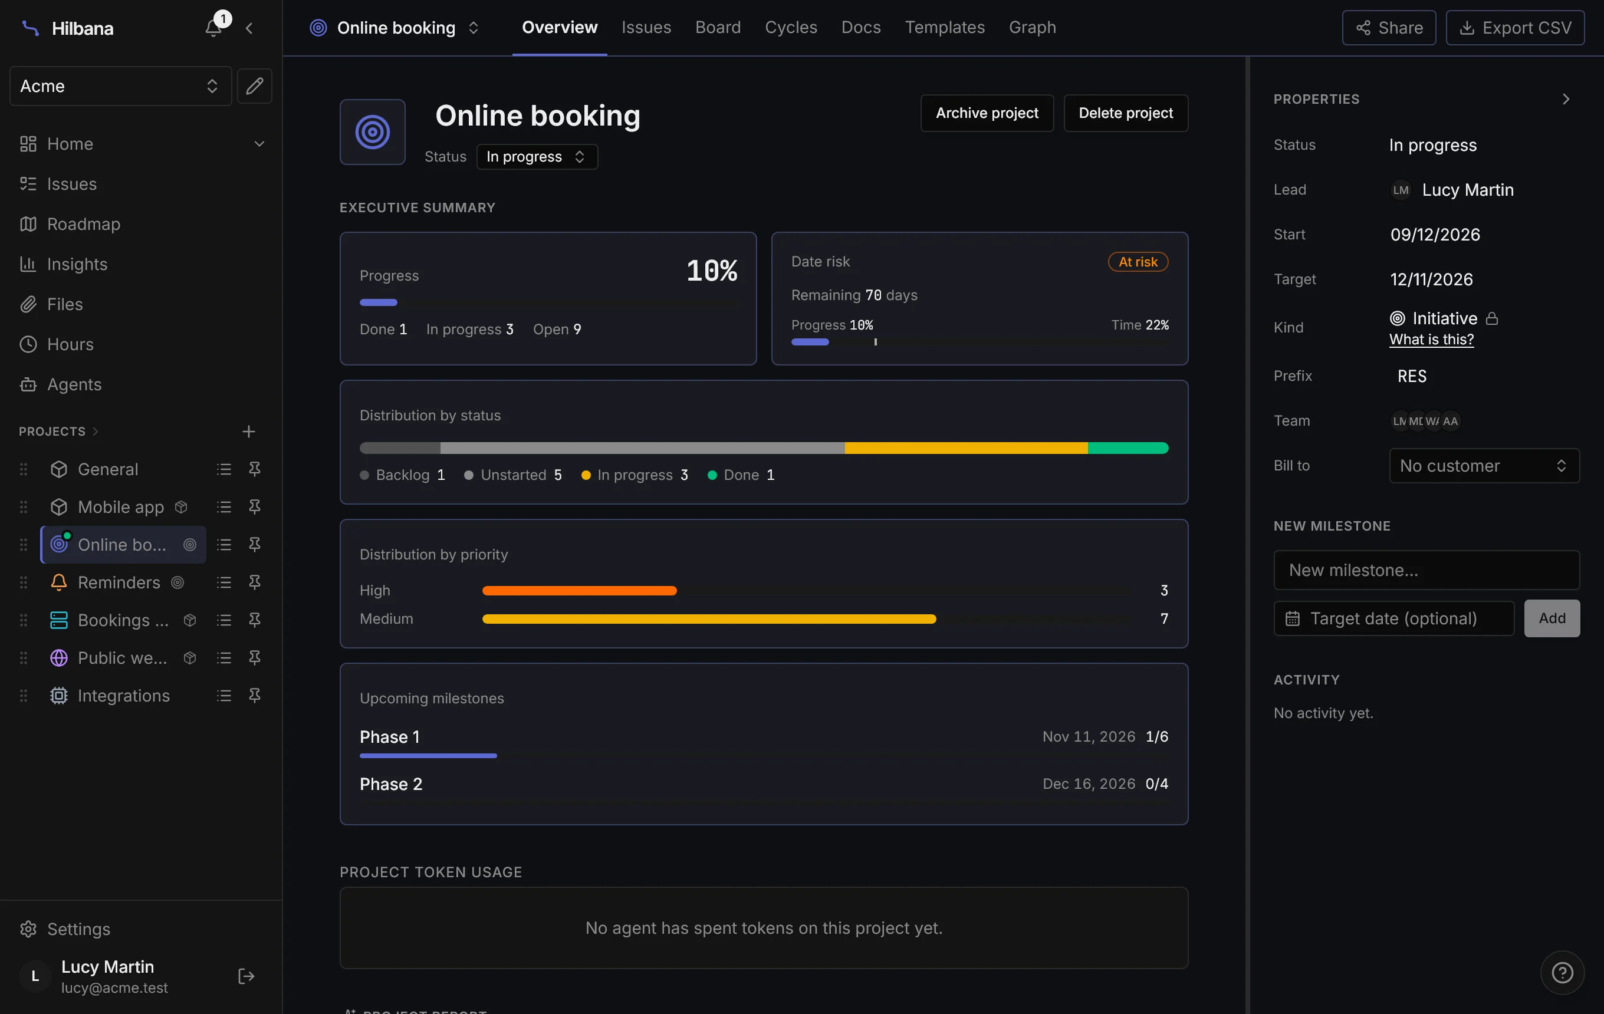Screen dimensions: 1604x1014
Task: Collapse the Properties panel chevron
Action: tap(1566, 99)
